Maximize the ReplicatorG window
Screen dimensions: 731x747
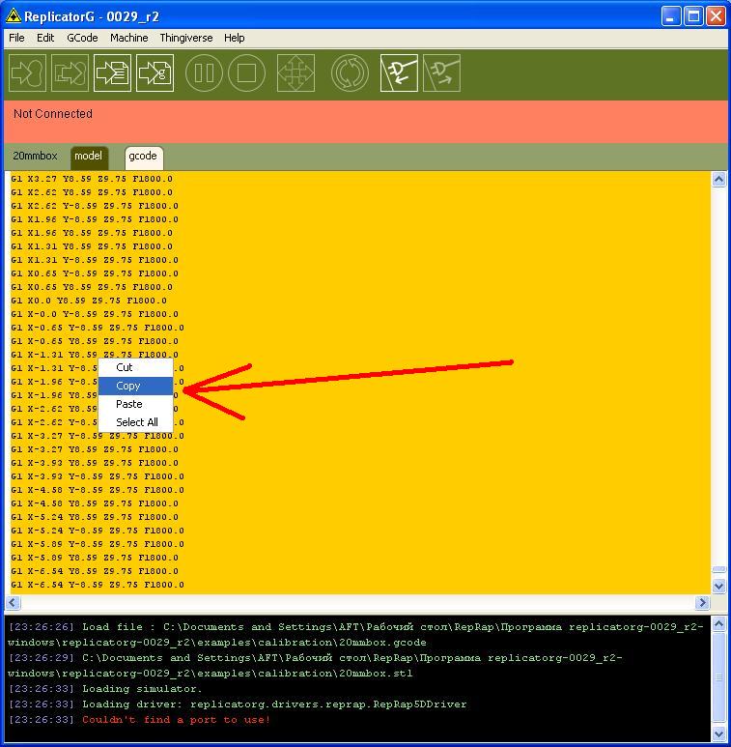(x=694, y=16)
